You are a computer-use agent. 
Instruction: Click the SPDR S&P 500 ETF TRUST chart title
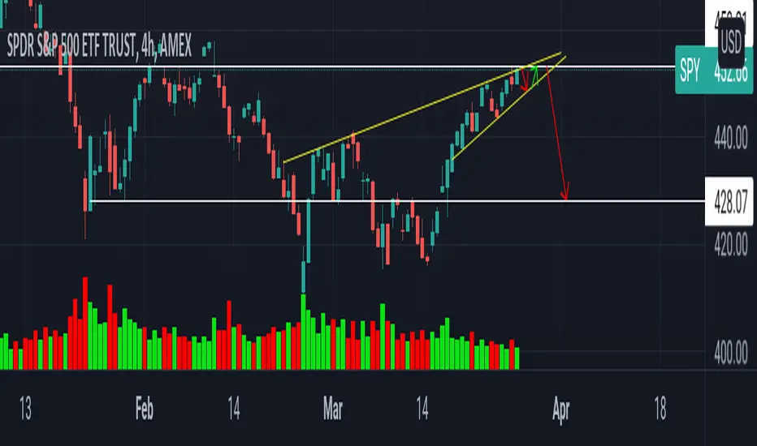tap(99, 46)
